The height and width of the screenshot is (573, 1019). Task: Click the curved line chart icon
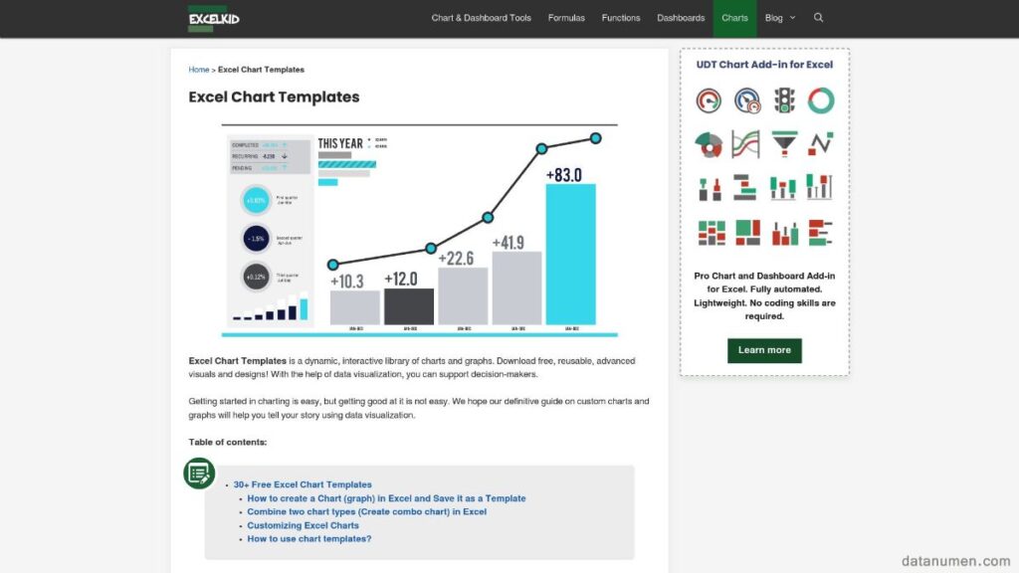pyautogui.click(x=745, y=142)
